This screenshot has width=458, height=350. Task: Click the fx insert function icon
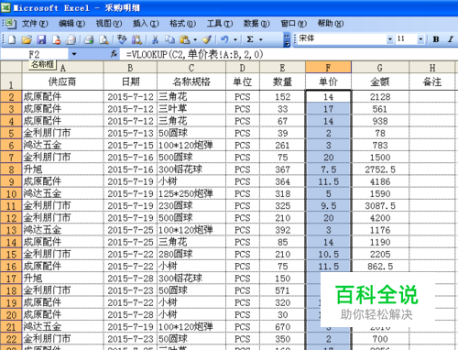point(114,54)
